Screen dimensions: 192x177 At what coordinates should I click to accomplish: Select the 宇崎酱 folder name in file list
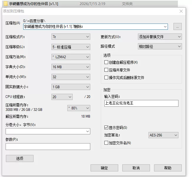(x=34, y=4)
